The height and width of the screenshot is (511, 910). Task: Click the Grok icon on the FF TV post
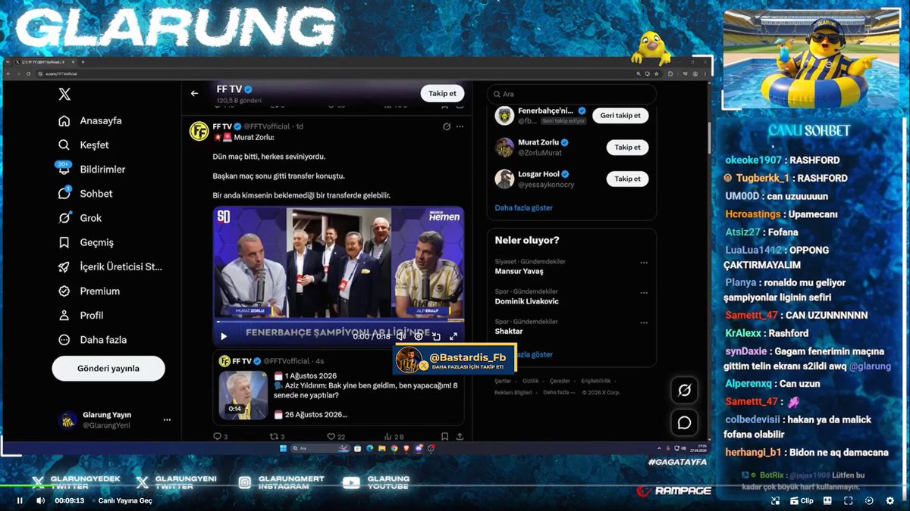click(x=447, y=126)
